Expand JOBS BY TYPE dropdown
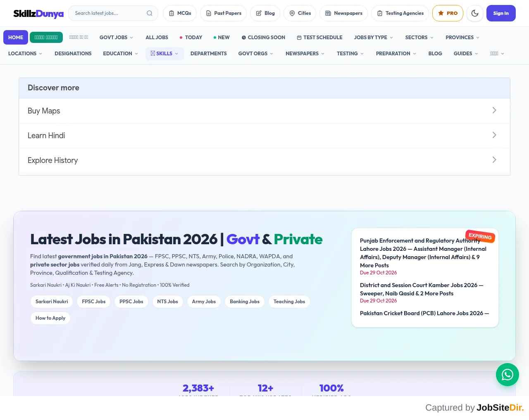 pos(374,38)
